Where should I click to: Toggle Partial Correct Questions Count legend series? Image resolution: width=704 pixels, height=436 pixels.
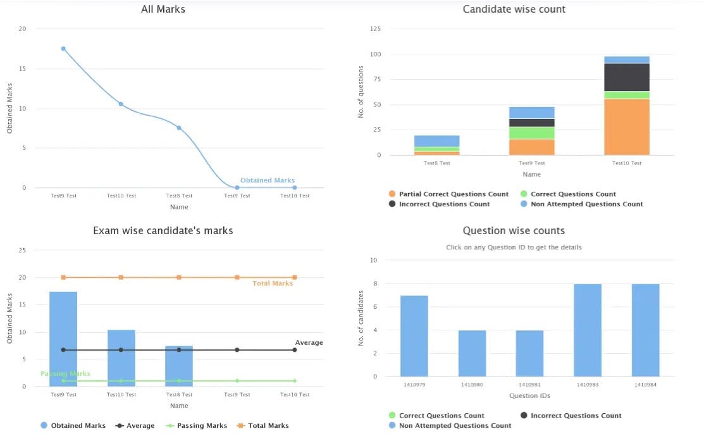coord(454,194)
